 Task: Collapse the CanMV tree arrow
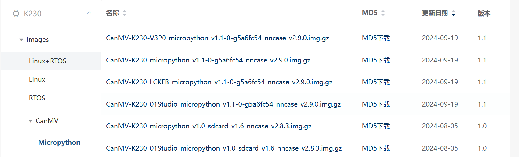(x=31, y=121)
